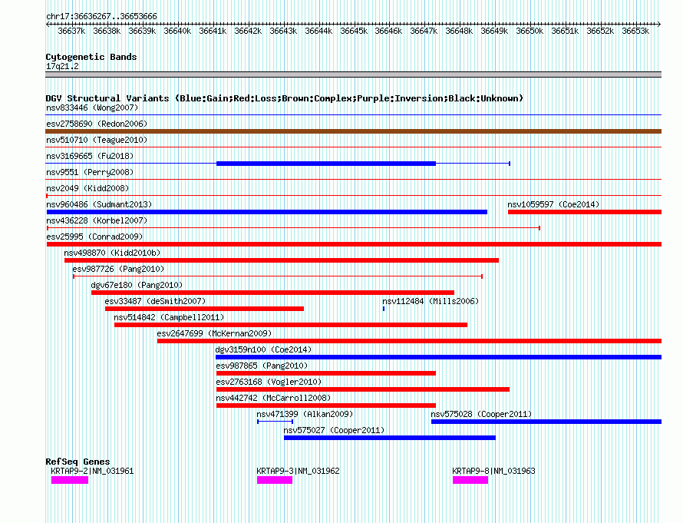Click the 36649k ruler tick label
Viewport: 683px width, 523px height.
coord(494,31)
